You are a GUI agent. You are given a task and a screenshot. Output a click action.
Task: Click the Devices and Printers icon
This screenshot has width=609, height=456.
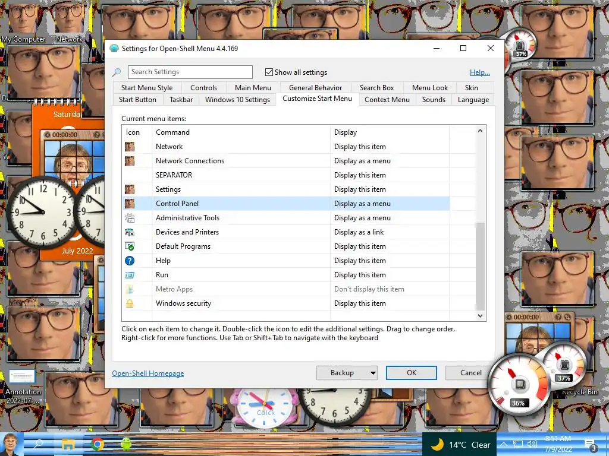pyautogui.click(x=130, y=232)
